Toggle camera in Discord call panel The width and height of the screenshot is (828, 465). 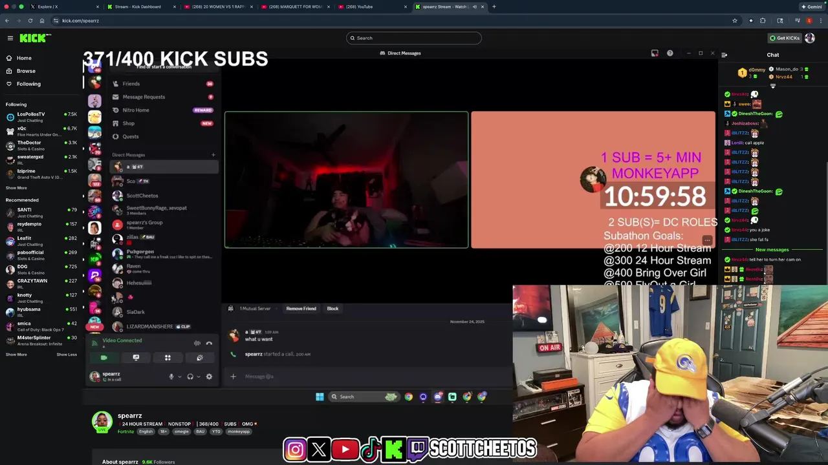point(104,358)
